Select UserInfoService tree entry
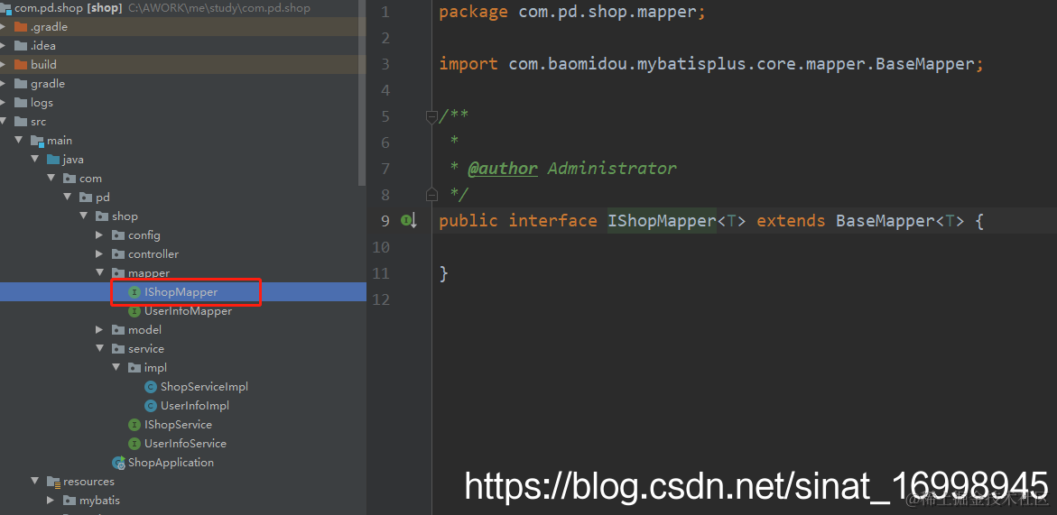1057x515 pixels. [x=185, y=444]
